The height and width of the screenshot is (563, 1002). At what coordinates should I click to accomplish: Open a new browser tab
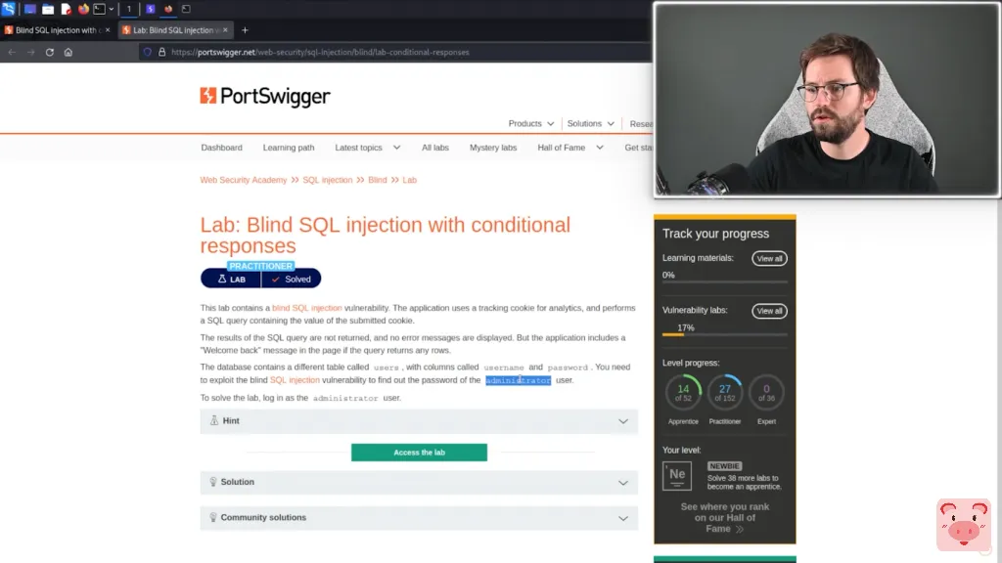pos(245,30)
